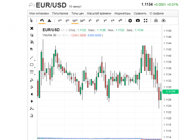Click the delete selected drawing icon
Viewport: 184px width, 140px height.
click(x=32, y=35)
